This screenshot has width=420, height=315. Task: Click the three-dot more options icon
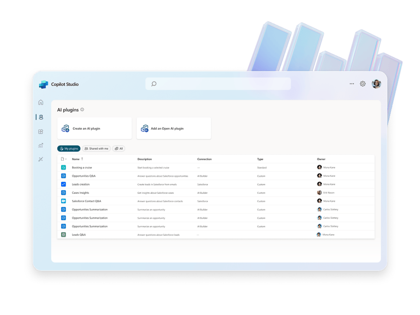pos(352,84)
